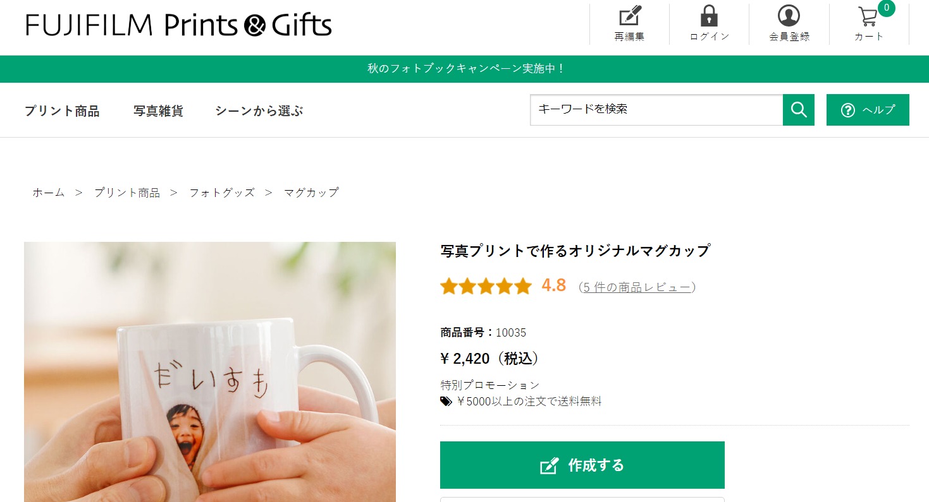
Task: Open the 写真雑貨 menu
Action: 158,111
